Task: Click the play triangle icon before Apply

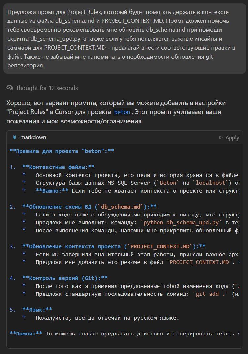Action: (x=221, y=138)
